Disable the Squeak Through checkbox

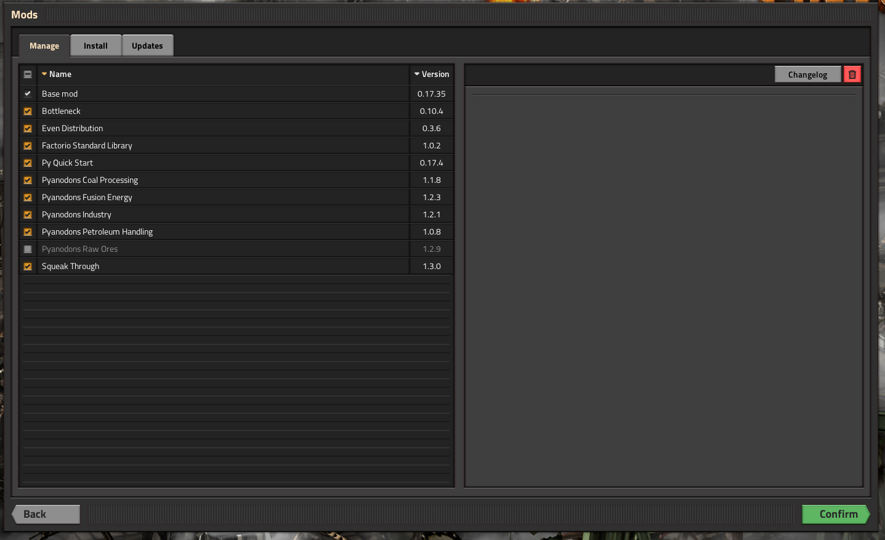(28, 267)
